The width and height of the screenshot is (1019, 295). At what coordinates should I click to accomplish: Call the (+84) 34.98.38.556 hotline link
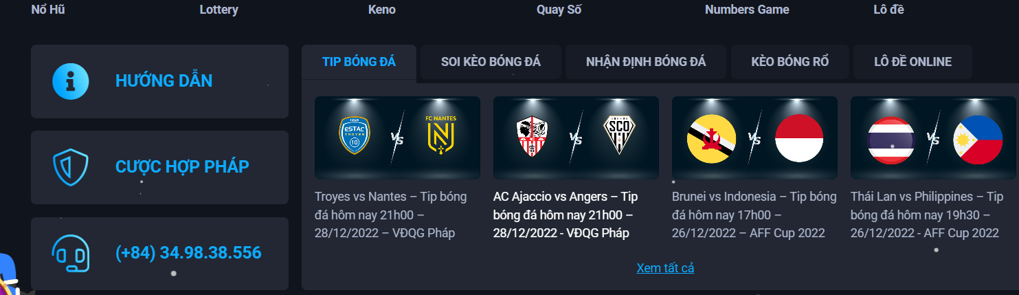(x=188, y=253)
